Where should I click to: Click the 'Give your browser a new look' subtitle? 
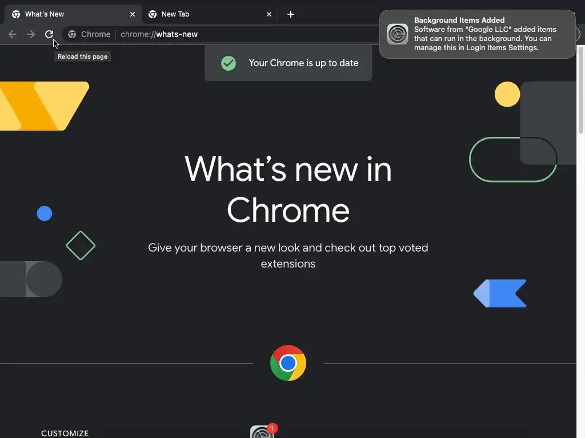click(288, 255)
